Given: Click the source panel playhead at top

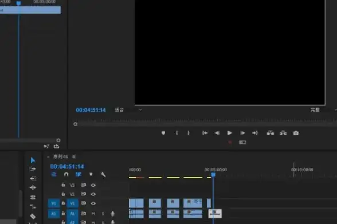Looking at the screenshot, I should coord(19,3).
